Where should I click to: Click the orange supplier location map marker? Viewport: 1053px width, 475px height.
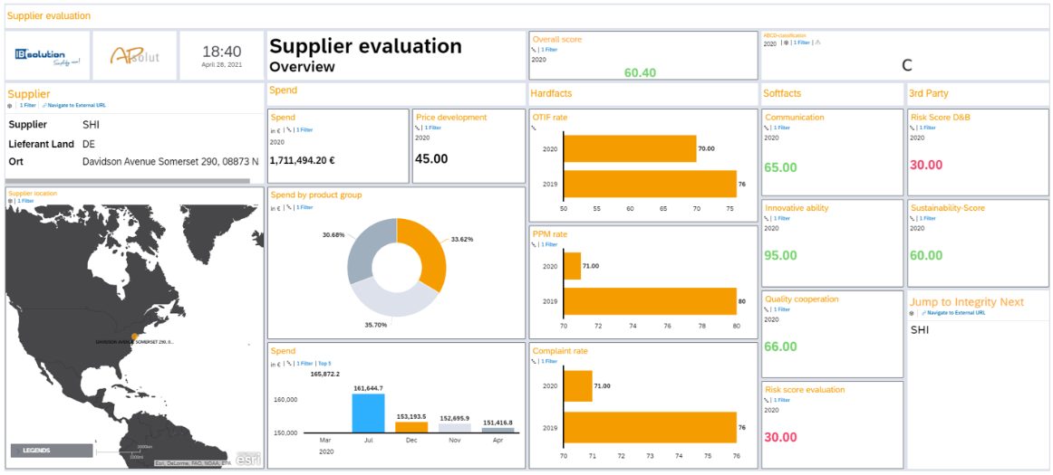click(x=134, y=337)
